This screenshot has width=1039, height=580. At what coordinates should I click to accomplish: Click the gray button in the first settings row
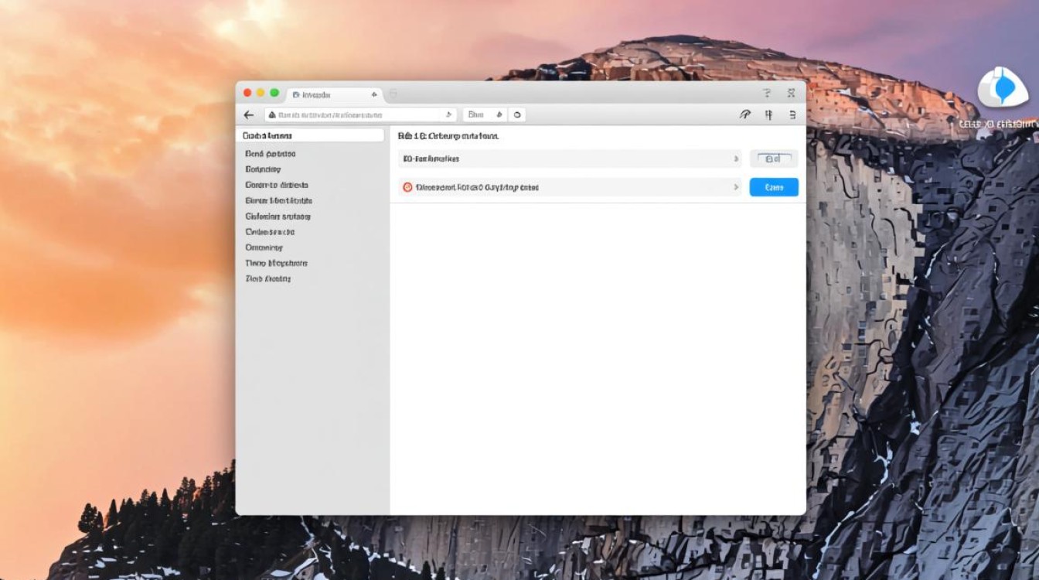tap(773, 159)
